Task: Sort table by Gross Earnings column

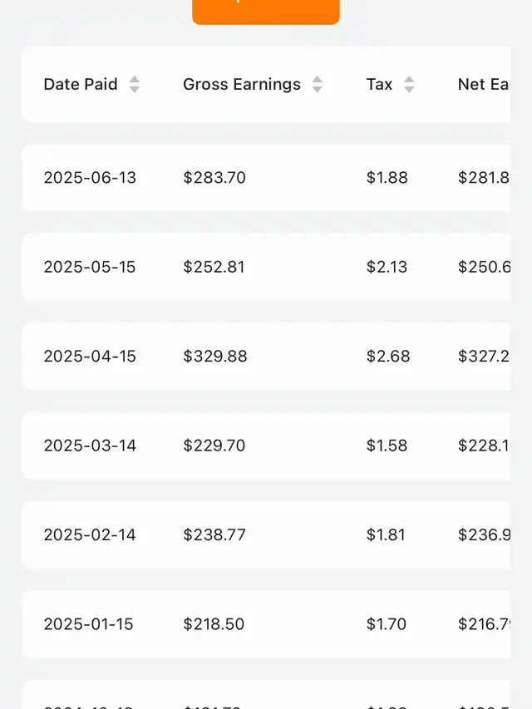Action: tap(317, 84)
